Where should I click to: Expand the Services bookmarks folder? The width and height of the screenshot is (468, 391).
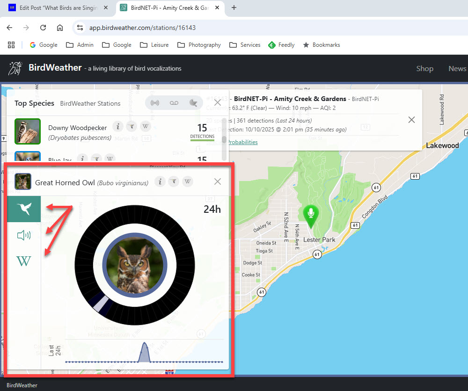click(245, 45)
